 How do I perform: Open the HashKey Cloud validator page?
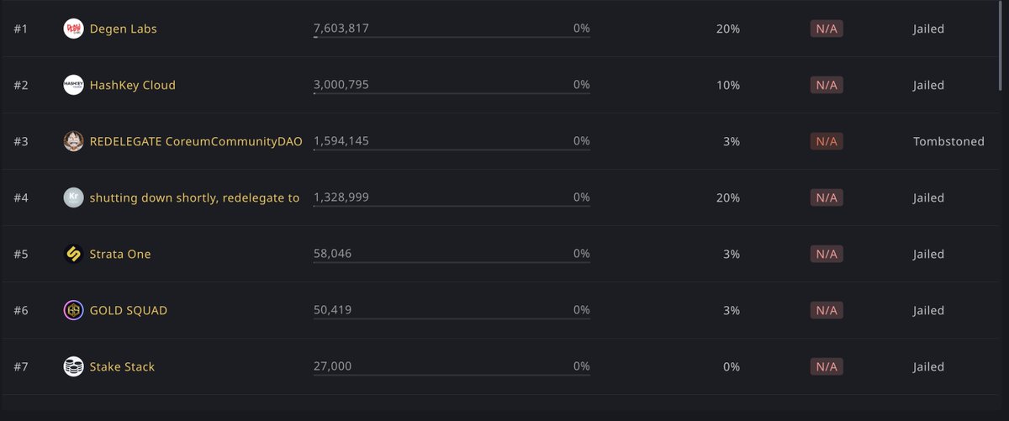(x=132, y=85)
